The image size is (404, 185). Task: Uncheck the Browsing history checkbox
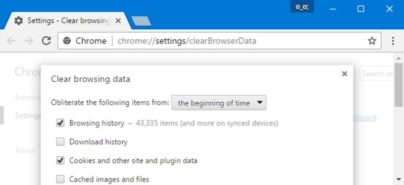60,123
